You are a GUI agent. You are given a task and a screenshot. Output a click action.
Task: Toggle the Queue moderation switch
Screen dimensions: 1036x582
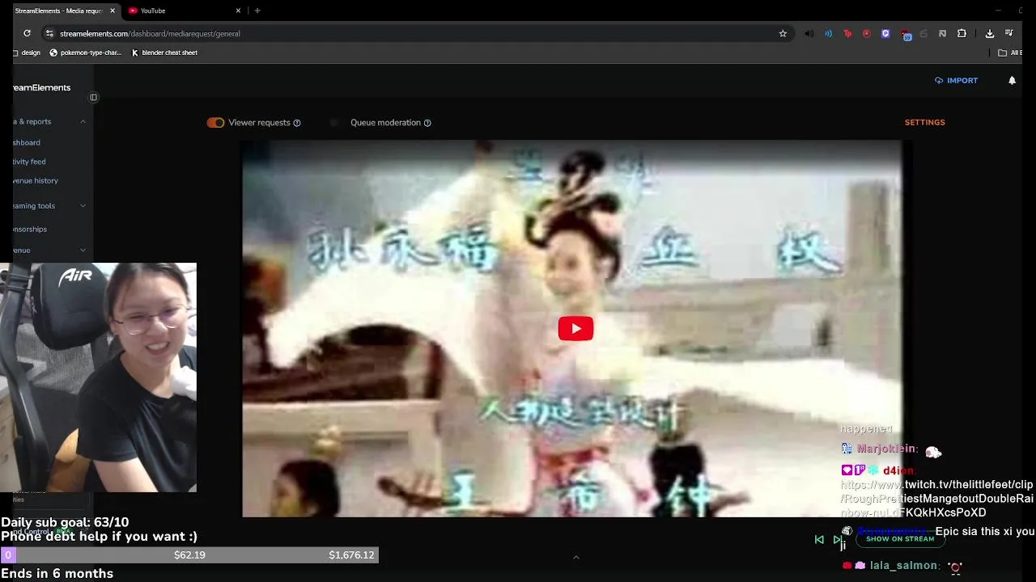tap(337, 123)
